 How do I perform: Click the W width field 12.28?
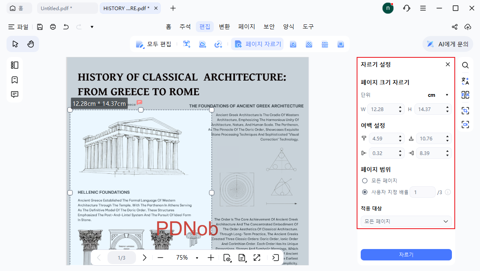pyautogui.click(x=386, y=109)
